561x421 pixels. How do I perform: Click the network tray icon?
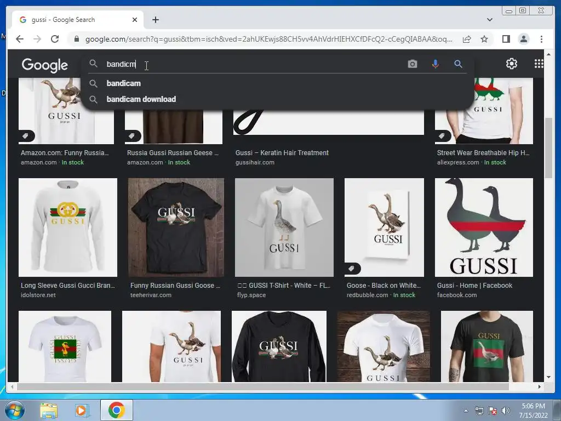click(x=479, y=411)
